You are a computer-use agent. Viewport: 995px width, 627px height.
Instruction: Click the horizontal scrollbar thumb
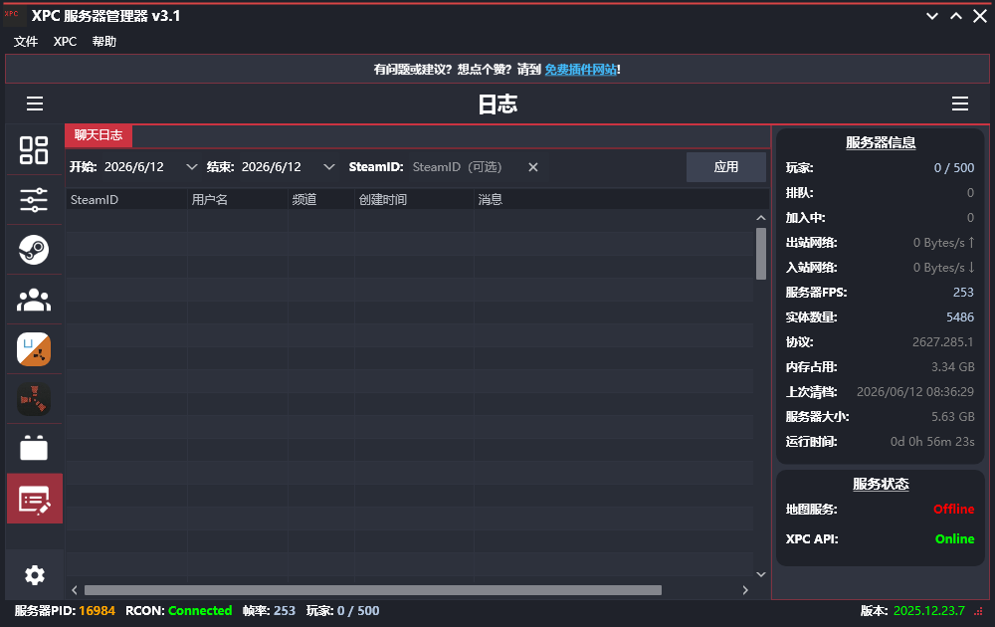pos(373,590)
